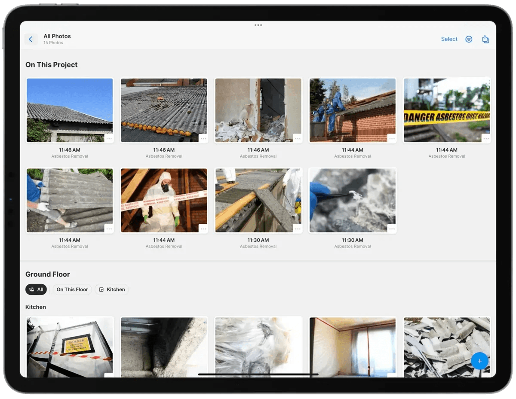Select the On This Floor filter chip

coord(72,289)
